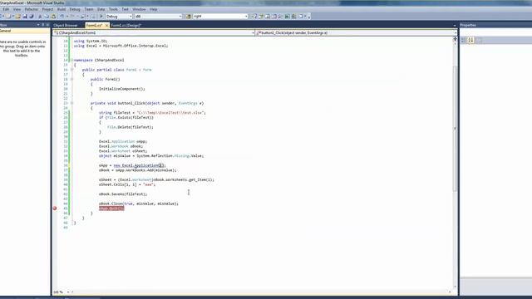Collapse the Form1 class outline
Image resolution: width=532 pixels, height=299 pixels.
coord(71,70)
